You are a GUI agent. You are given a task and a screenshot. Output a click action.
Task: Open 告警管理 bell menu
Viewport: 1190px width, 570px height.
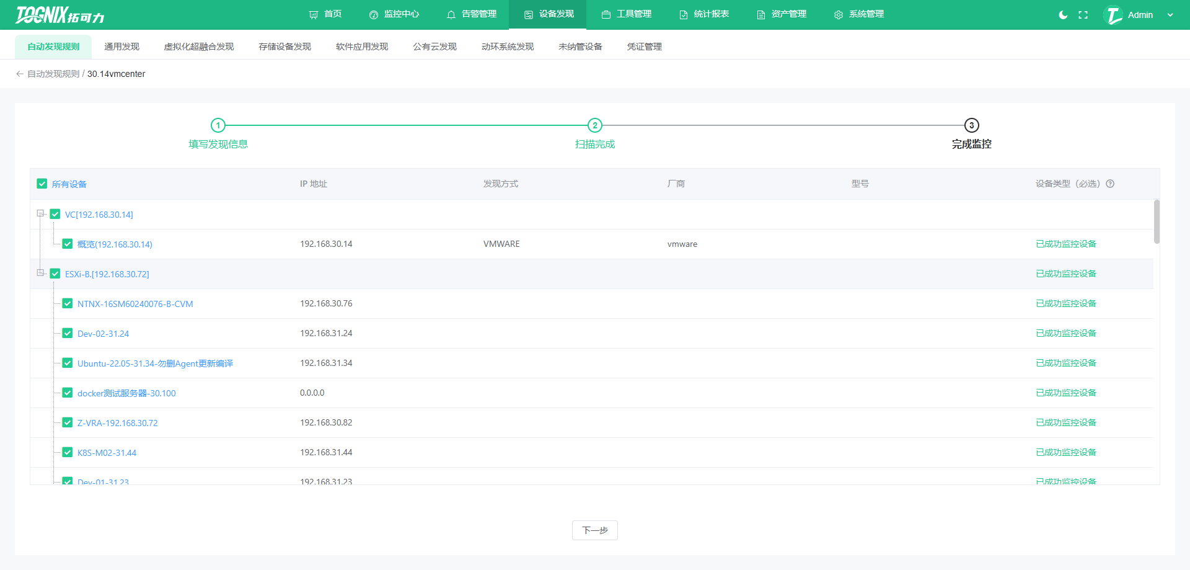pos(472,14)
